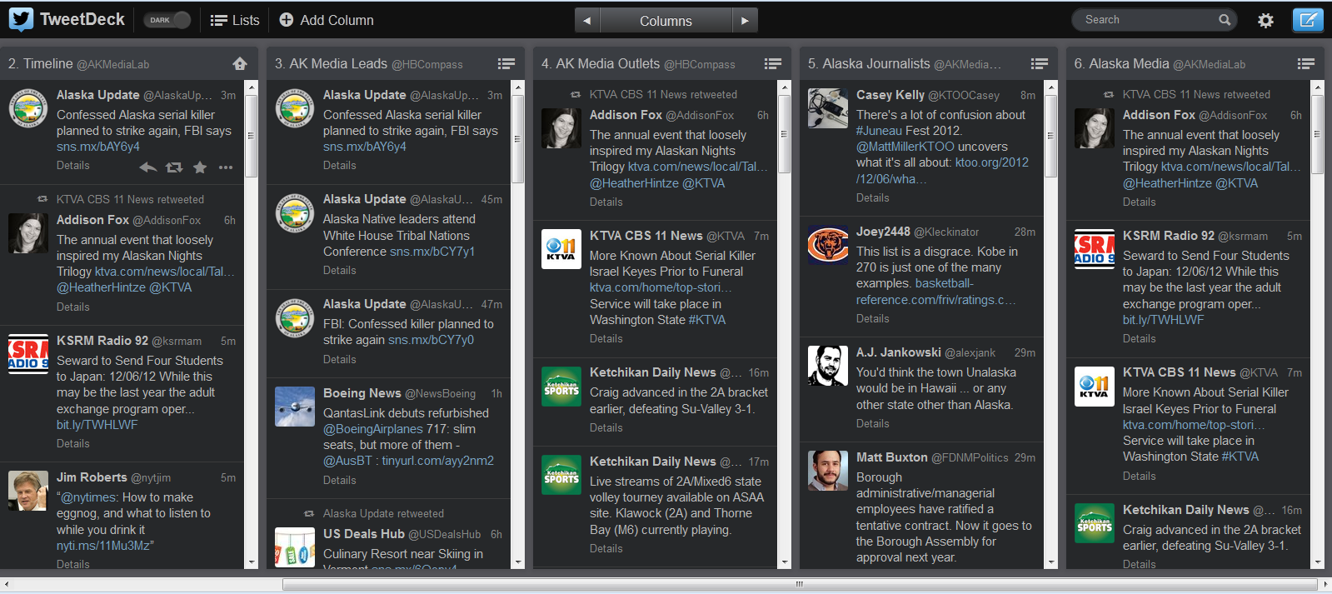Image resolution: width=1332 pixels, height=594 pixels.
Task: Click Addison Fox avatar in Timeline column
Action: (x=28, y=233)
